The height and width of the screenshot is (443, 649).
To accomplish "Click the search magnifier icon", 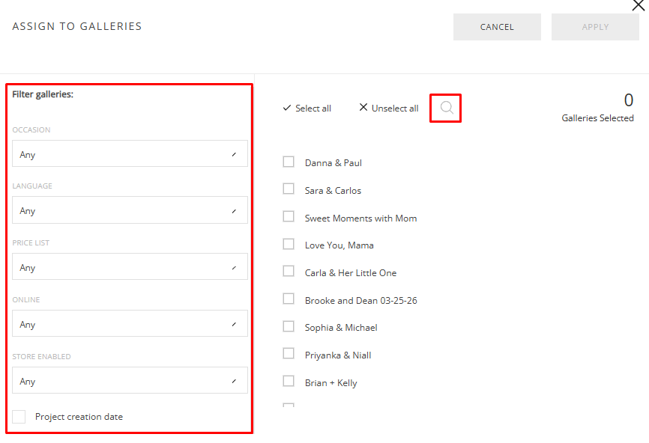I will pyautogui.click(x=447, y=108).
